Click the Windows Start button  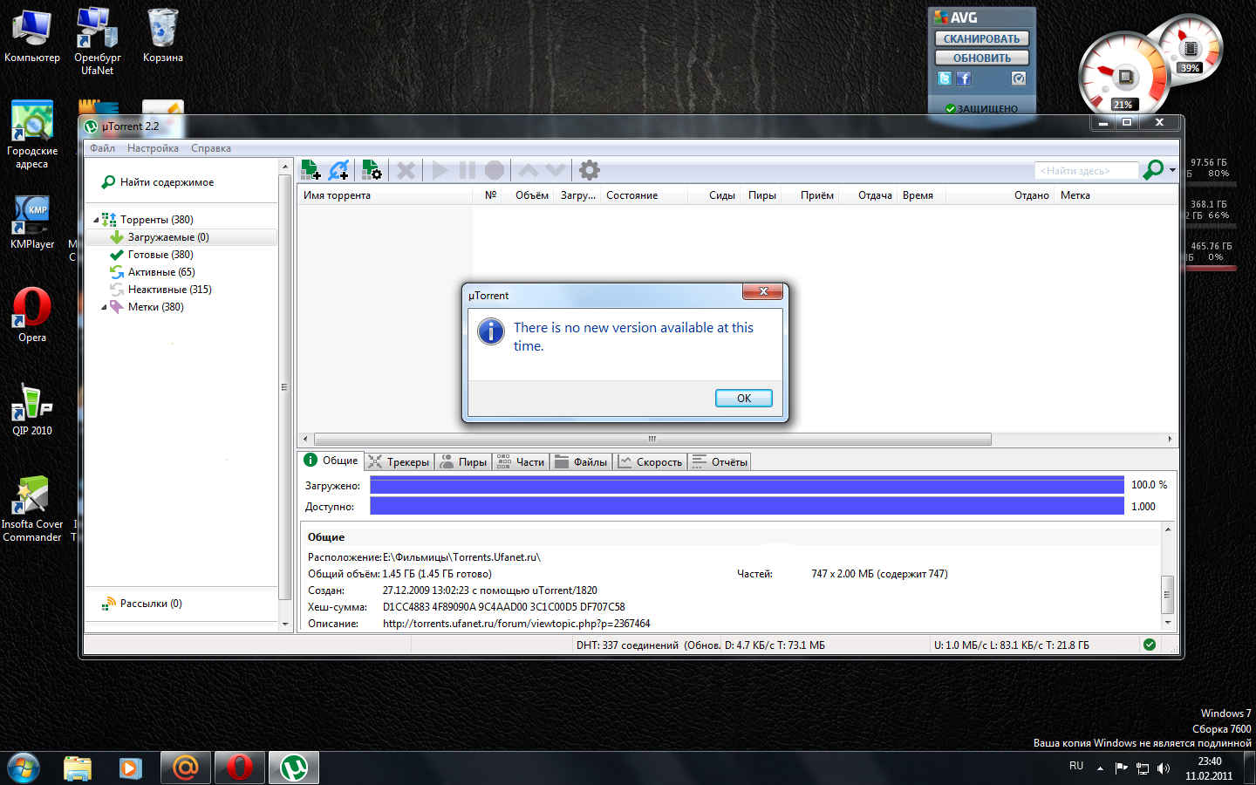click(24, 768)
